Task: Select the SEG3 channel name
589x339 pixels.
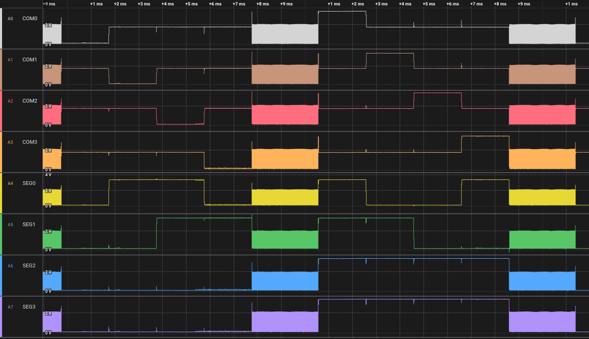Action: coord(29,307)
